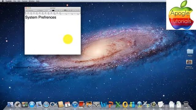Click TextEdit paper-and-pen dock icon
This screenshot has width=196, height=110.
point(161,105)
